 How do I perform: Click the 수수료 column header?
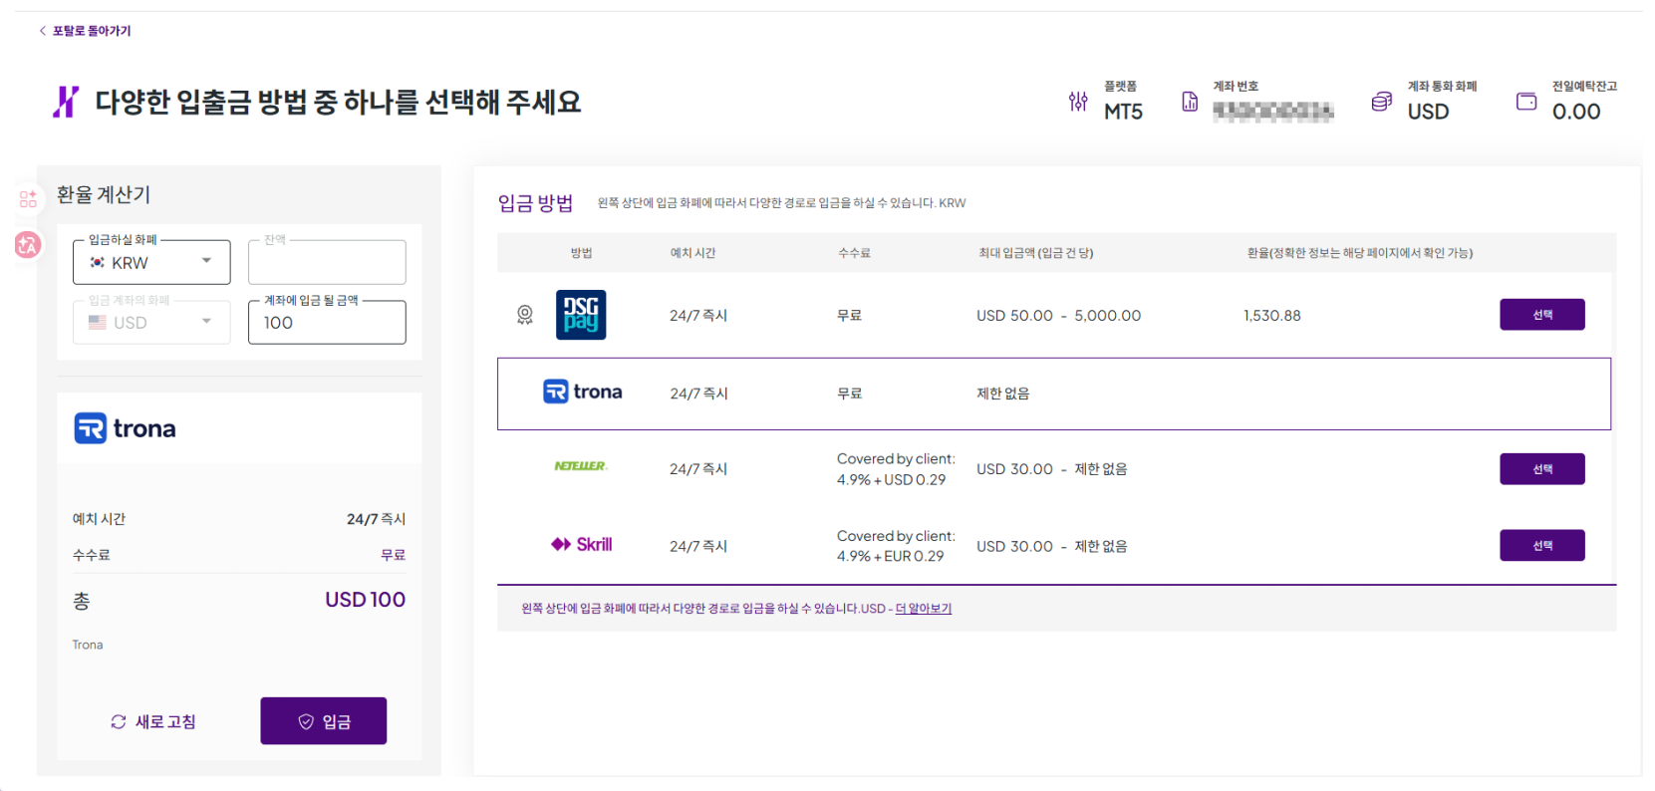854,253
